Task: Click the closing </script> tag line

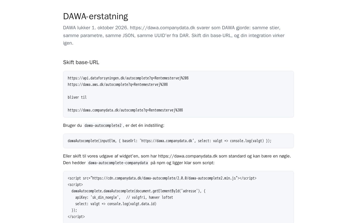Action: click(x=76, y=217)
